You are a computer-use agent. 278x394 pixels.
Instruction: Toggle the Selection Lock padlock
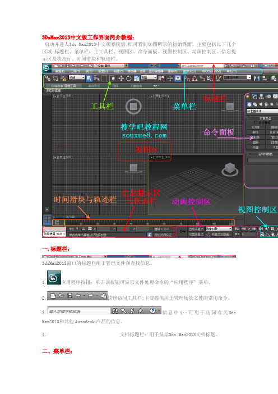pos(84,229)
